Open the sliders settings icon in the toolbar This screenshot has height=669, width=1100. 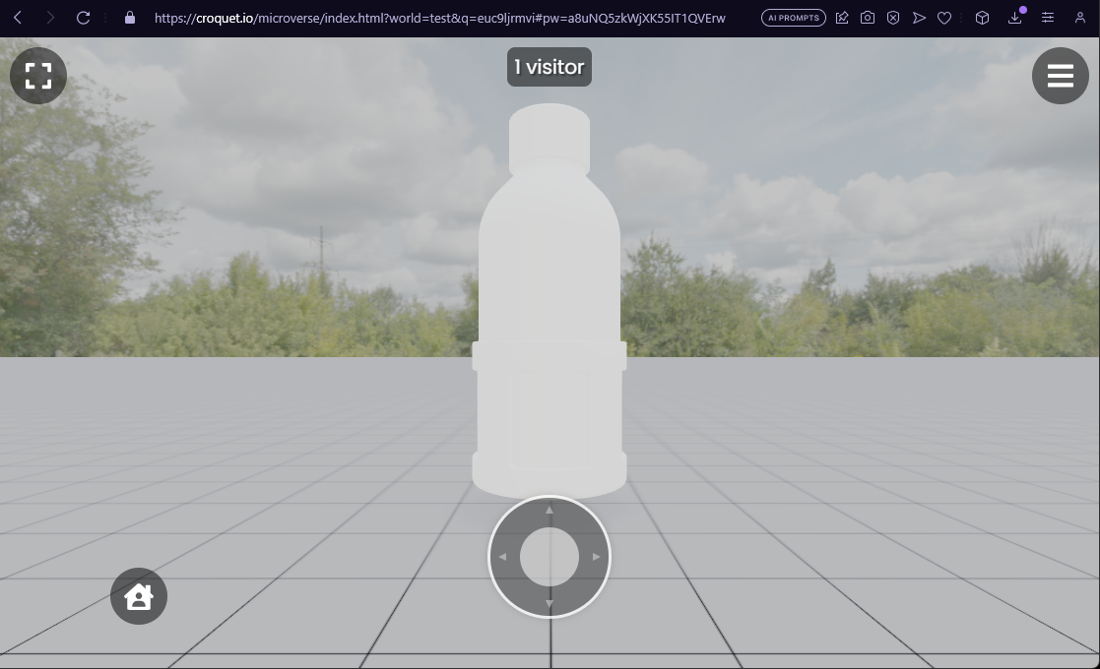click(1048, 17)
